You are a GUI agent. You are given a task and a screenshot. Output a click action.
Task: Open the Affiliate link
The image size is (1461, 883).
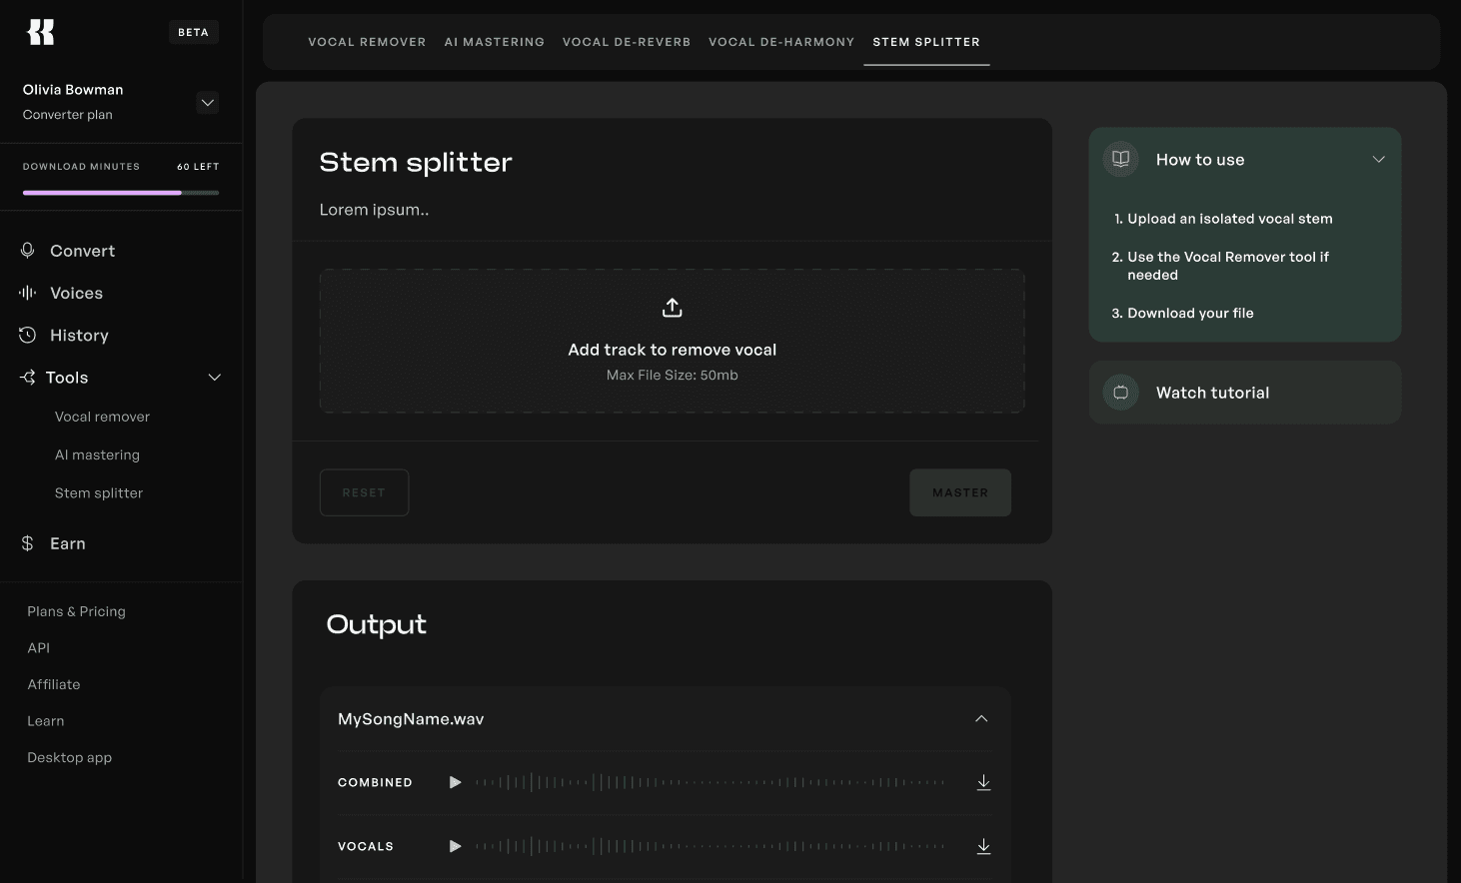click(x=54, y=684)
